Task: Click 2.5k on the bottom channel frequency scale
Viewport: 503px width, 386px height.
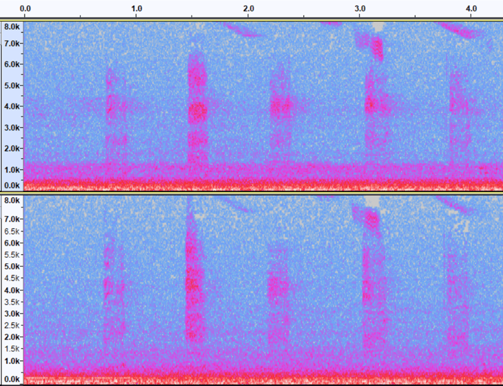Action: tap(12, 325)
